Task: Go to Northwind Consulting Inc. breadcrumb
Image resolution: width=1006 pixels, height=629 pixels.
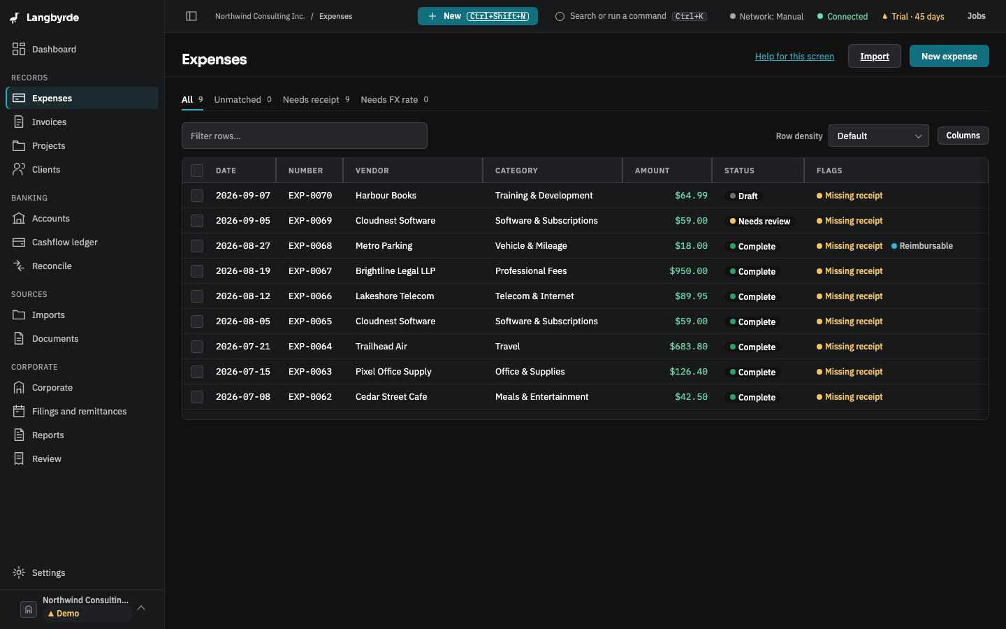Action: pyautogui.click(x=260, y=16)
